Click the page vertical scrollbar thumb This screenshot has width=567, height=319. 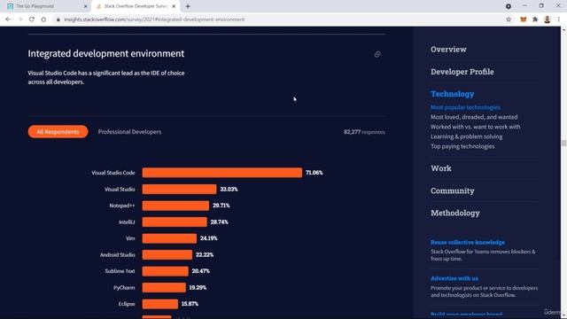coord(563,144)
